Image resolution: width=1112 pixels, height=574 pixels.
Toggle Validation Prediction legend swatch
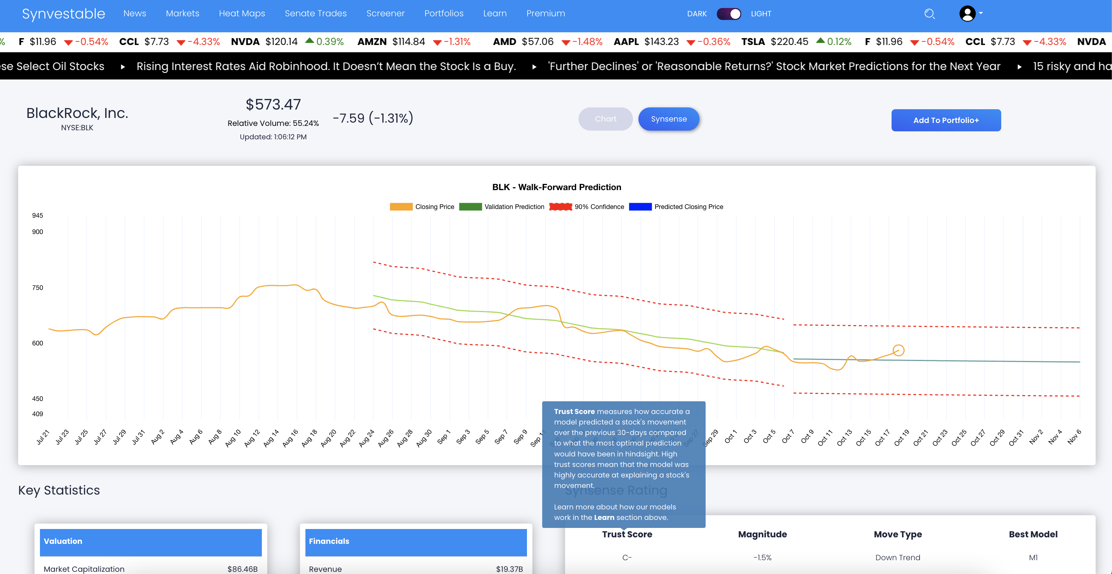tap(471, 207)
